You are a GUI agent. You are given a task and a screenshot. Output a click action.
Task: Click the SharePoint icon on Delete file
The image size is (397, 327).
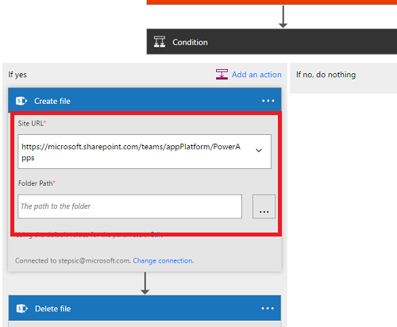(x=22, y=309)
